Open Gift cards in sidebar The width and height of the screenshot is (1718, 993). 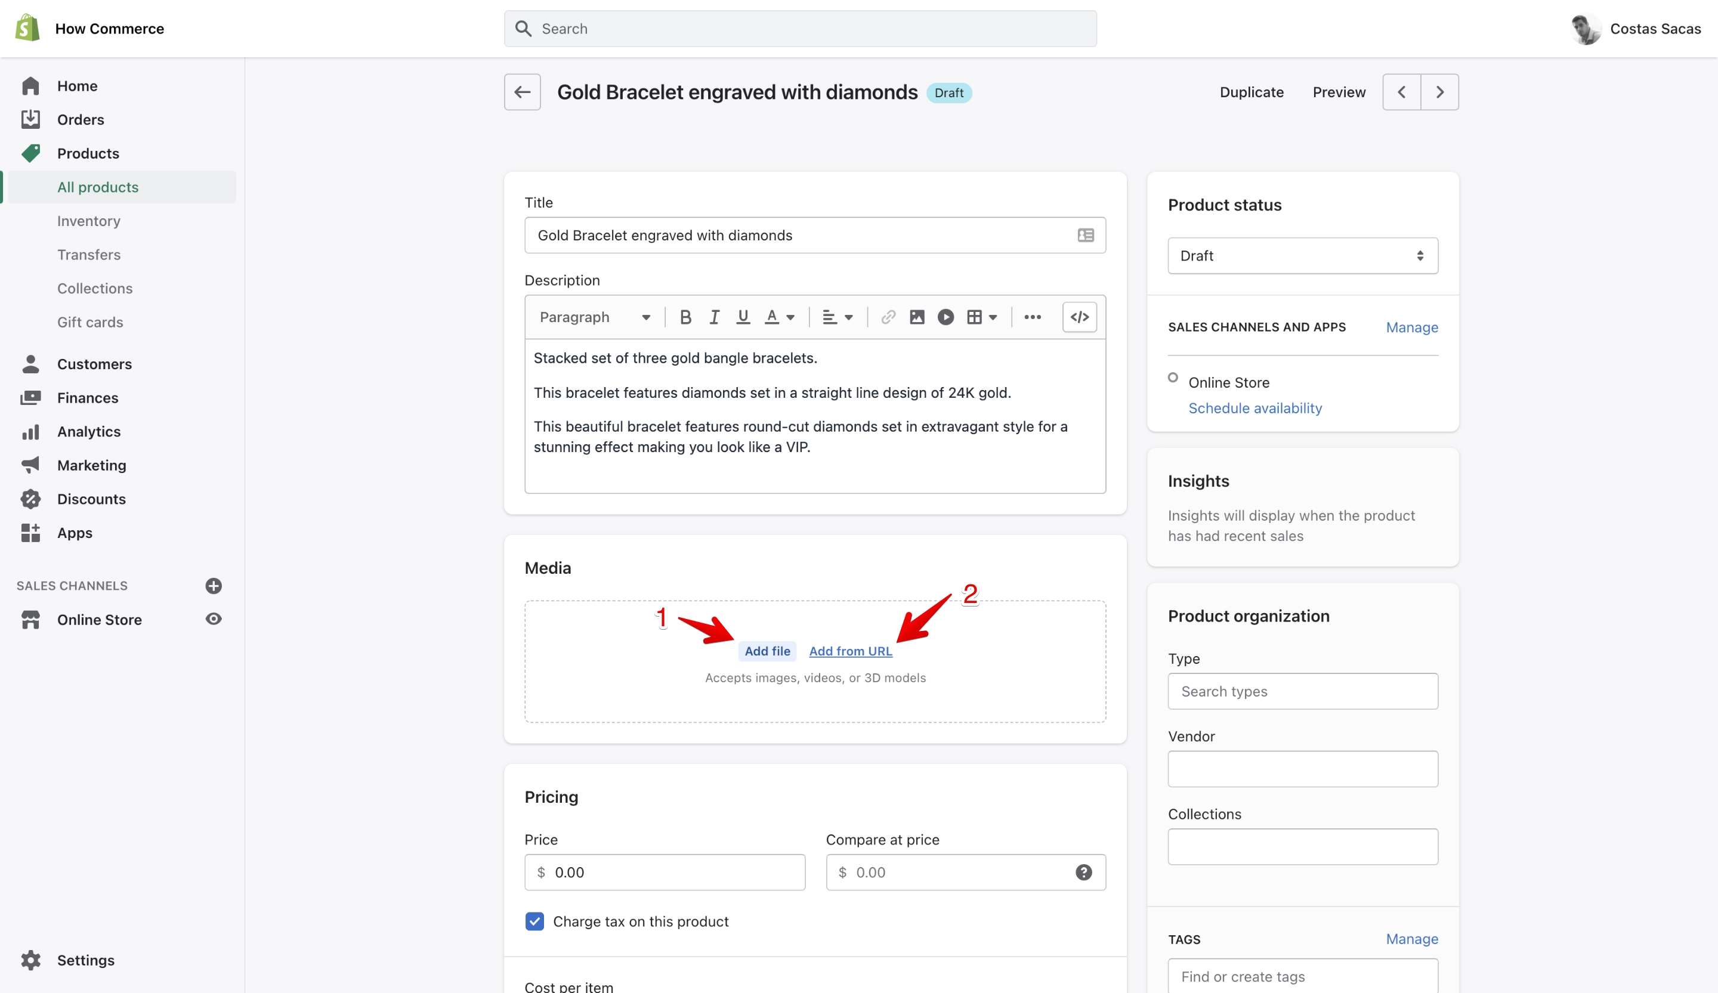click(90, 321)
